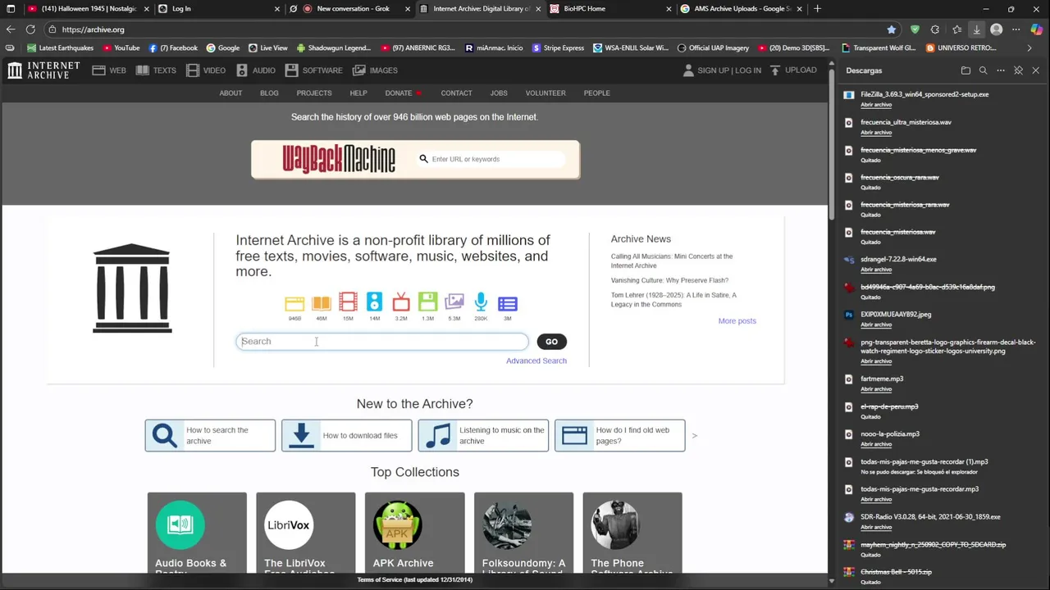Show next New to the Archive cards arrow
Screen dimensions: 1050x590
pyautogui.click(x=694, y=436)
